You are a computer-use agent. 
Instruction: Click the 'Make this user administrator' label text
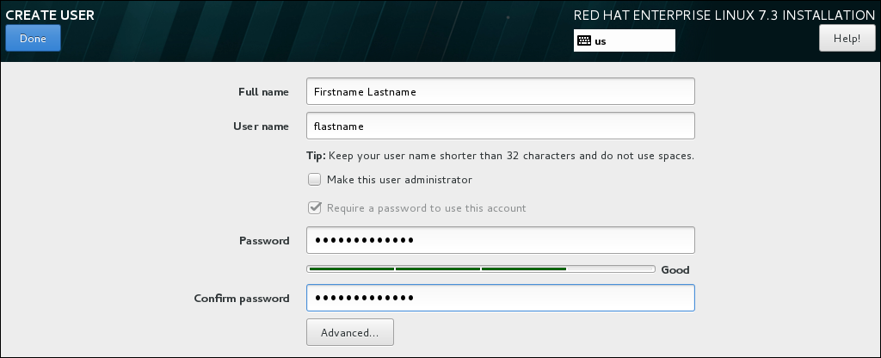pos(399,180)
